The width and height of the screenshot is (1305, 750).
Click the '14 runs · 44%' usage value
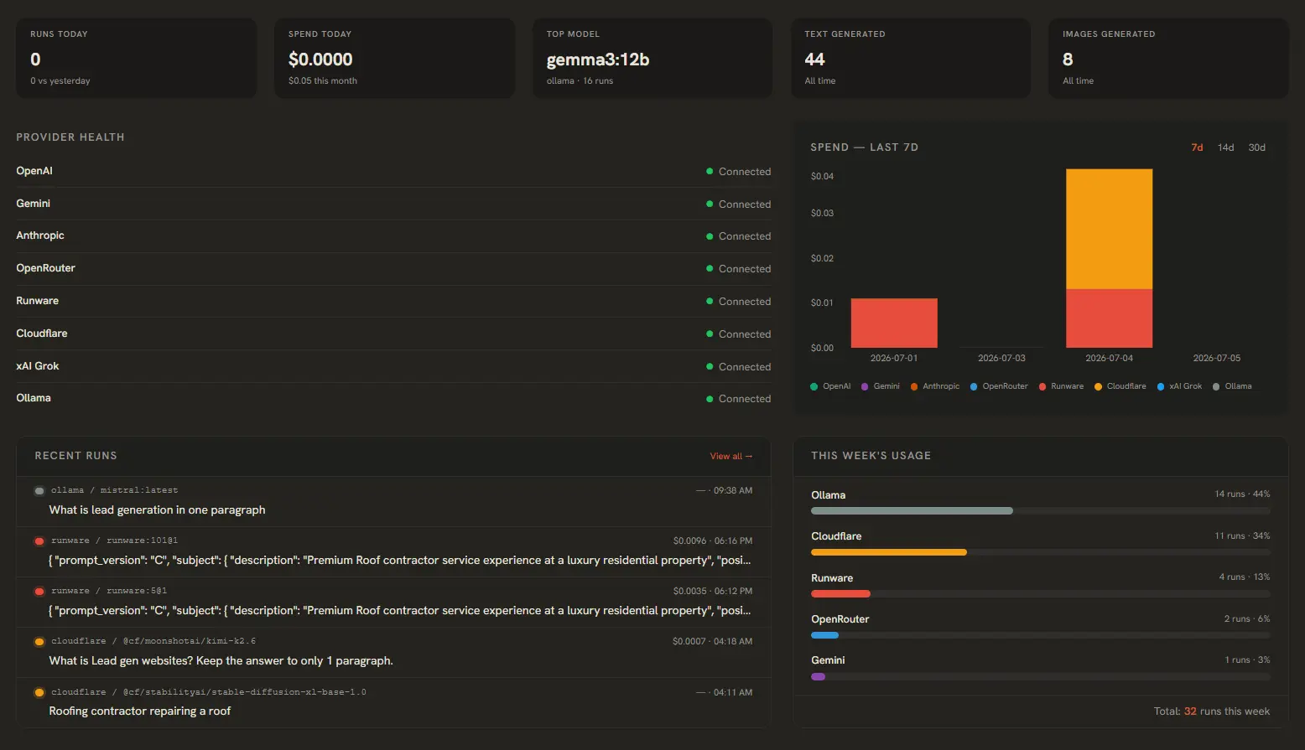click(1242, 494)
